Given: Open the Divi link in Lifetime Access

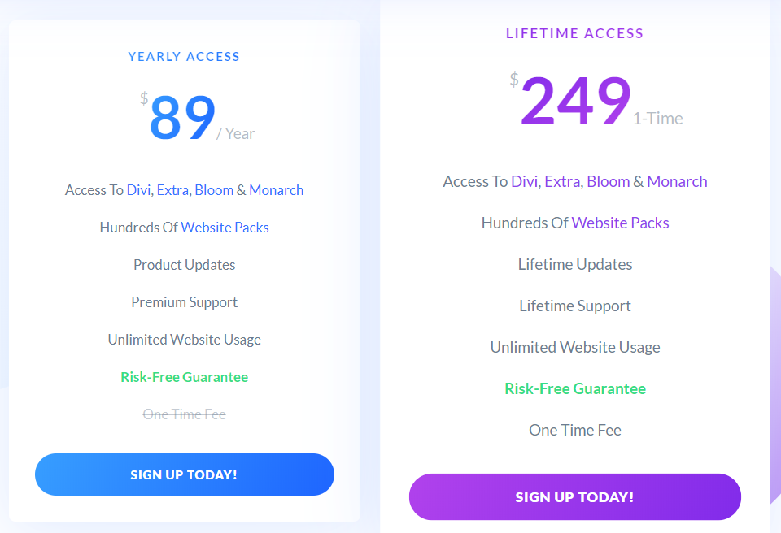Looking at the screenshot, I should (x=524, y=181).
